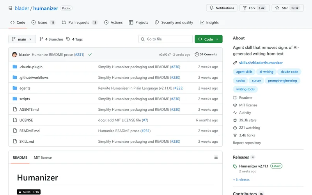Click the fork icon beside 3.4k forks
This screenshot has width=312, height=195.
[x=235, y=135]
